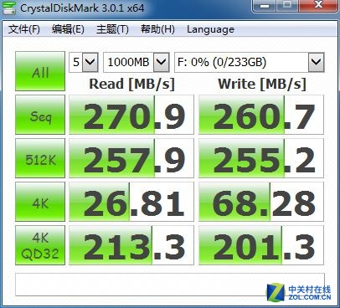Start the Seq benchmark test

click(x=40, y=115)
